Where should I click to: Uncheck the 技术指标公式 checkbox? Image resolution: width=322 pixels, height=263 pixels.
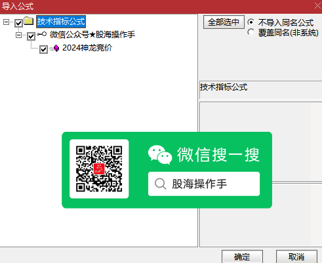click(18, 23)
